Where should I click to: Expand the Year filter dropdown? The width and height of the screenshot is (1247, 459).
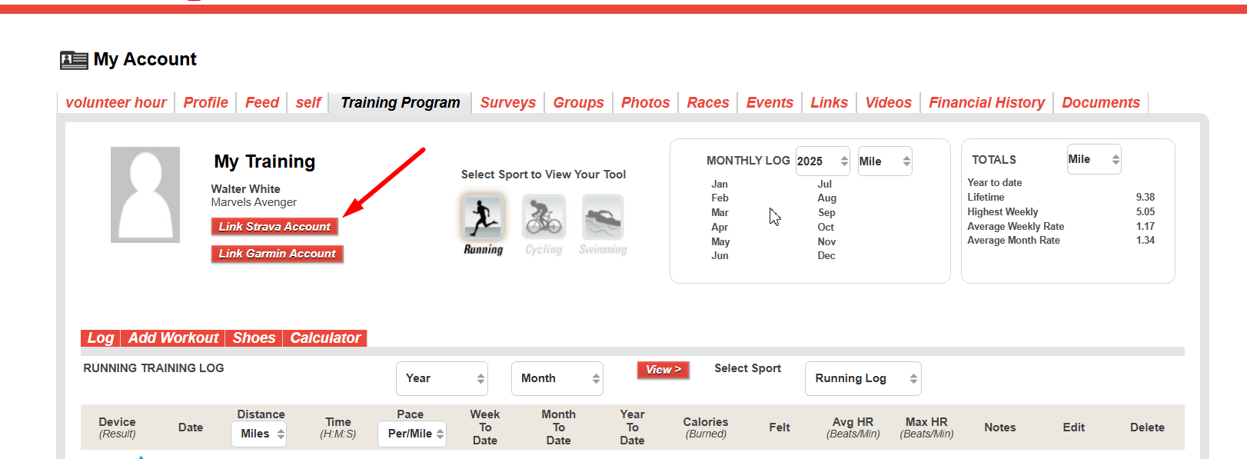(x=442, y=378)
